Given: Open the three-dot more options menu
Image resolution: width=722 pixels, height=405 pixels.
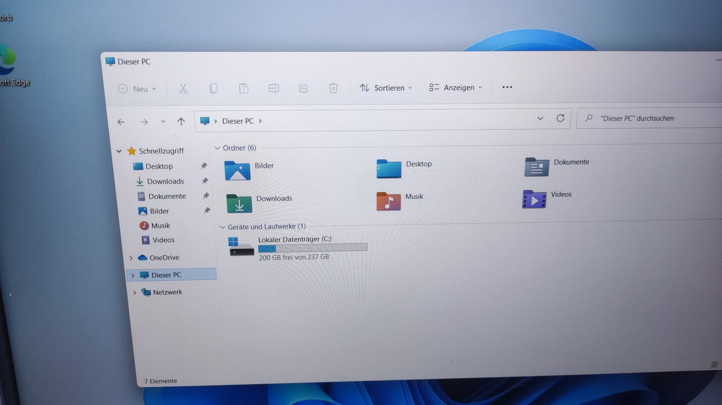Looking at the screenshot, I should [x=507, y=87].
